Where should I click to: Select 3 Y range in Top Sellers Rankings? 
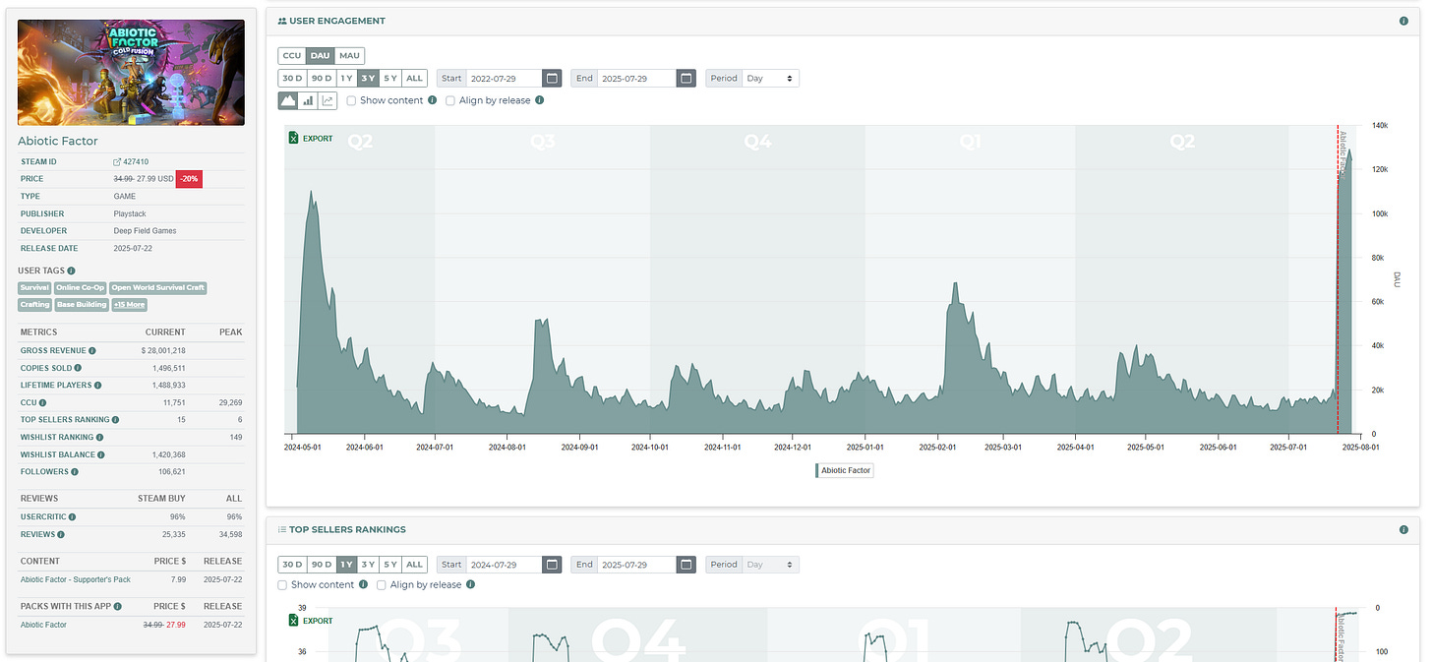pos(368,565)
